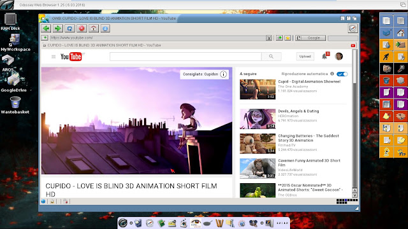This screenshot has height=229, width=408.
Task: Open the YouTube notifications bell
Action: (324, 56)
